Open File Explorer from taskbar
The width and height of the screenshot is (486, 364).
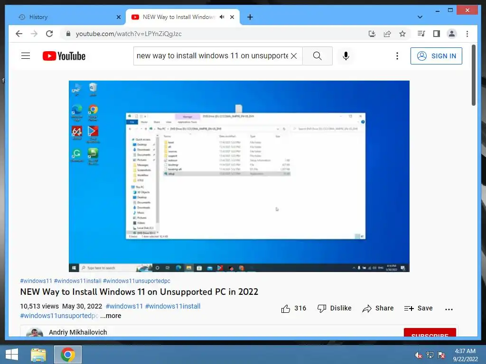click(x=38, y=355)
